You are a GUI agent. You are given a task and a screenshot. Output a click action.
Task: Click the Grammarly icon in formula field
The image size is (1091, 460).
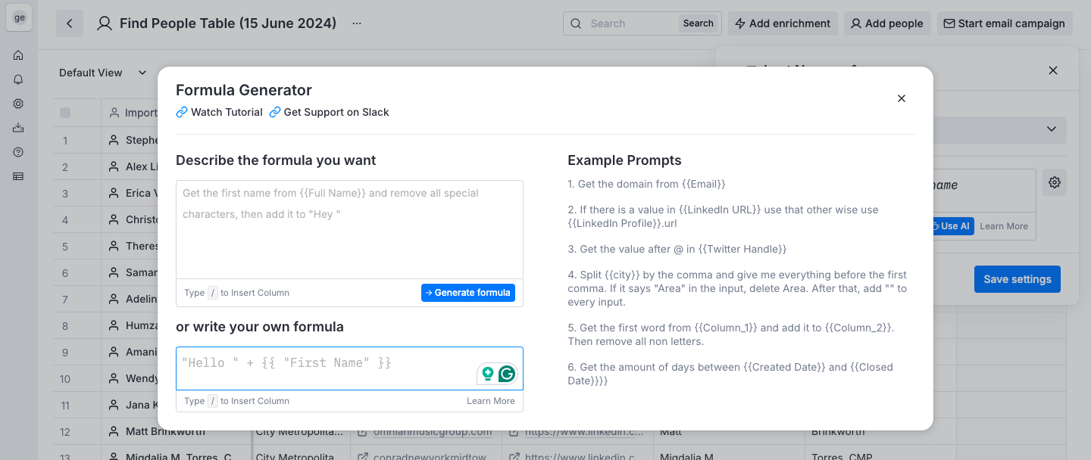tap(507, 373)
